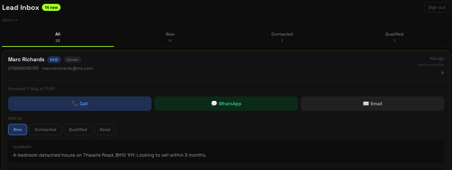Click the avenue-estates source label
Image resolution: width=452 pixels, height=170 pixels.
pos(431,65)
